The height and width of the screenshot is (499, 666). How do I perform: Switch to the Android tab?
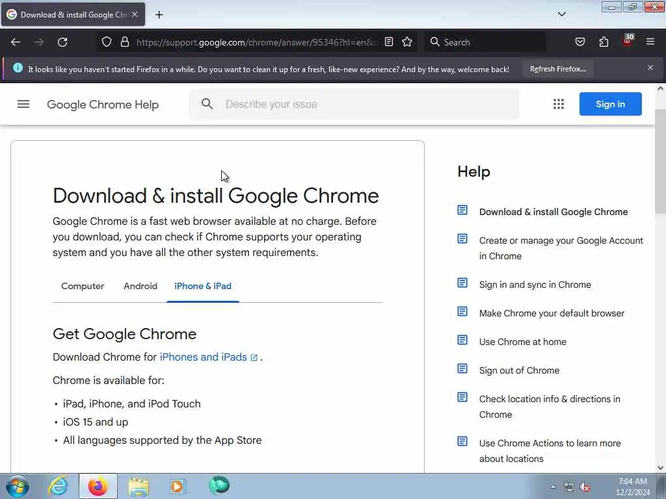coord(140,286)
